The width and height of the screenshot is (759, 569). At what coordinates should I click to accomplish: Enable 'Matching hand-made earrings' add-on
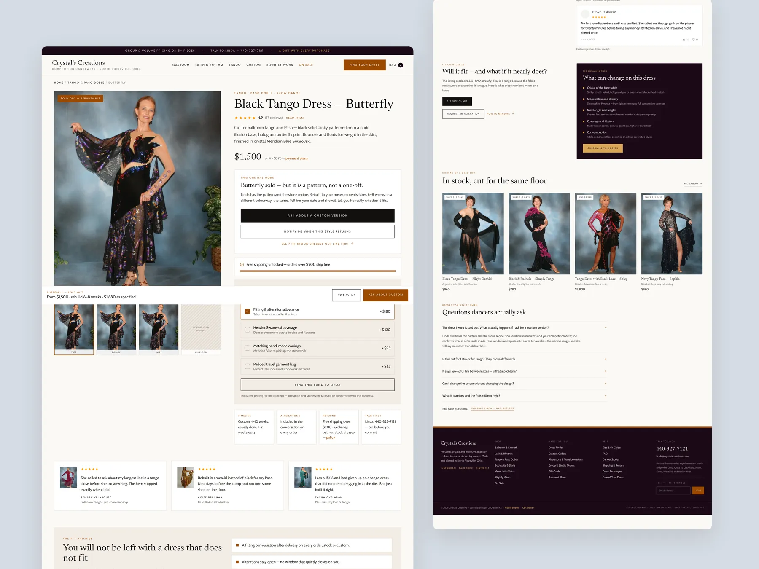(x=248, y=348)
